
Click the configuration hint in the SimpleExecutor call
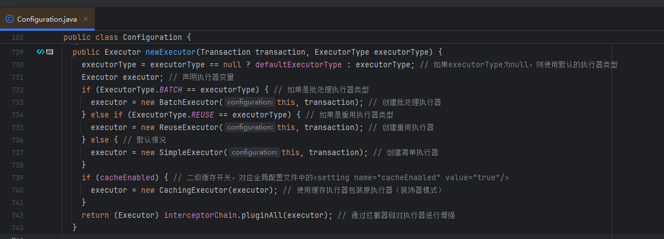coord(254,152)
